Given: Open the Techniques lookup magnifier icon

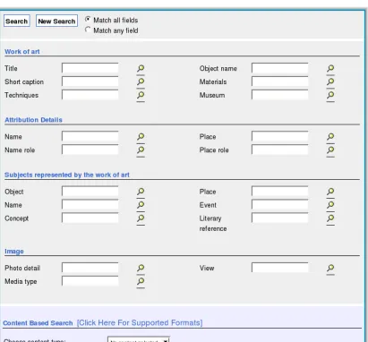Looking at the screenshot, I should click(141, 95).
